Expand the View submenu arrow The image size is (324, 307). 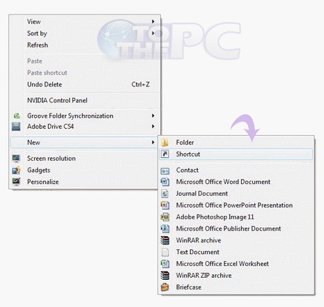pyautogui.click(x=153, y=22)
